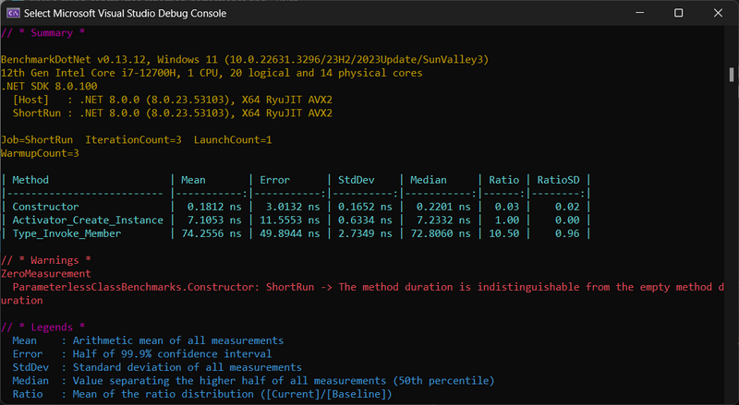The image size is (739, 405).
Task: Click the vertical scrollbar thumb
Action: point(732,75)
